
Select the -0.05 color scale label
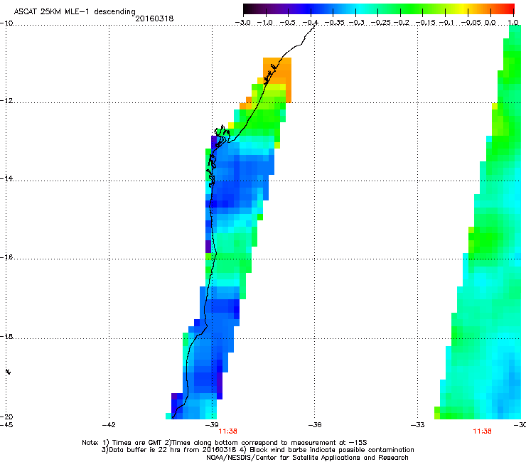coord(471,23)
